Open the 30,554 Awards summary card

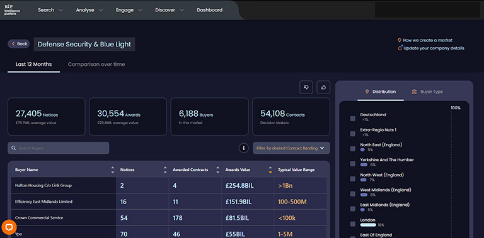[128, 117]
